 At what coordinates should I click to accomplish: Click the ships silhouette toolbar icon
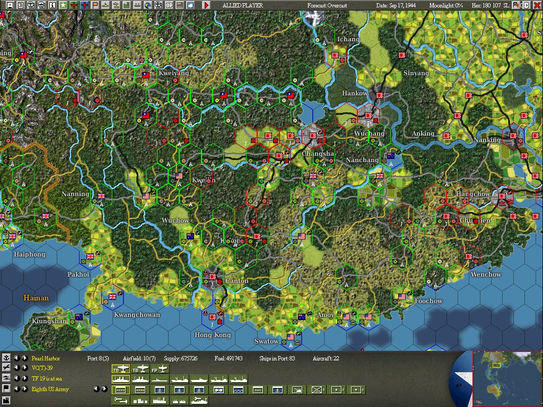[x=137, y=5]
